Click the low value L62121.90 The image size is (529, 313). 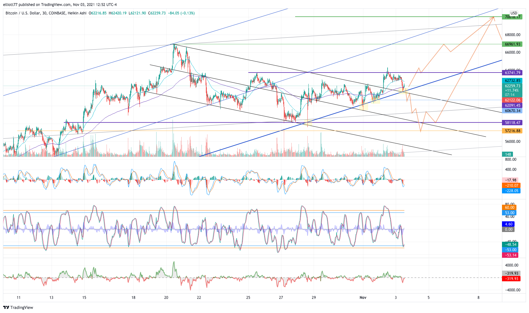(x=137, y=13)
